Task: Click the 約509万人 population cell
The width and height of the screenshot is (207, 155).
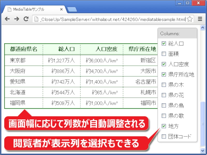Action: coord(62,103)
